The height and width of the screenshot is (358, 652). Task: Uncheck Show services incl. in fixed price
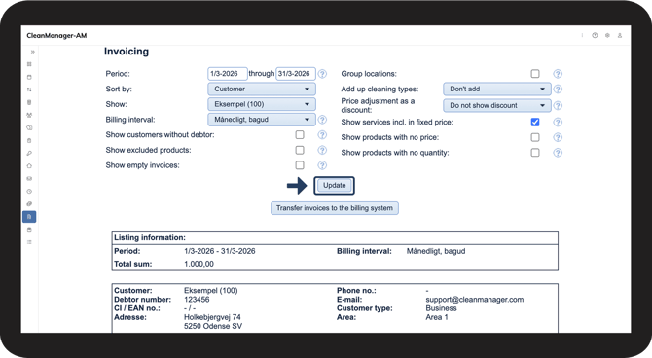click(x=535, y=122)
